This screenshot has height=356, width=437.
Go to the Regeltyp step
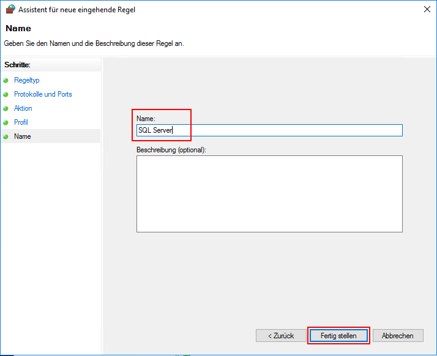tap(27, 80)
